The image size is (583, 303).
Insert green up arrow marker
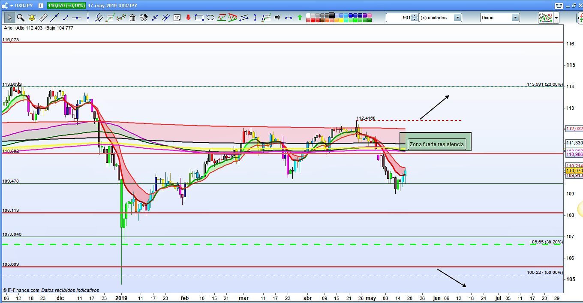300,18
